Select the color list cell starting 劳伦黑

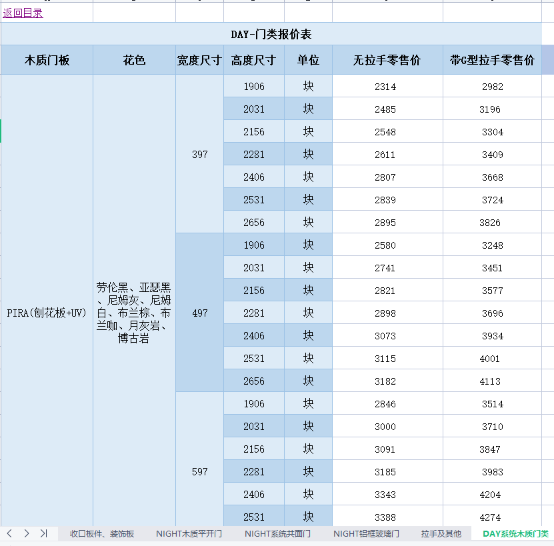click(x=134, y=313)
